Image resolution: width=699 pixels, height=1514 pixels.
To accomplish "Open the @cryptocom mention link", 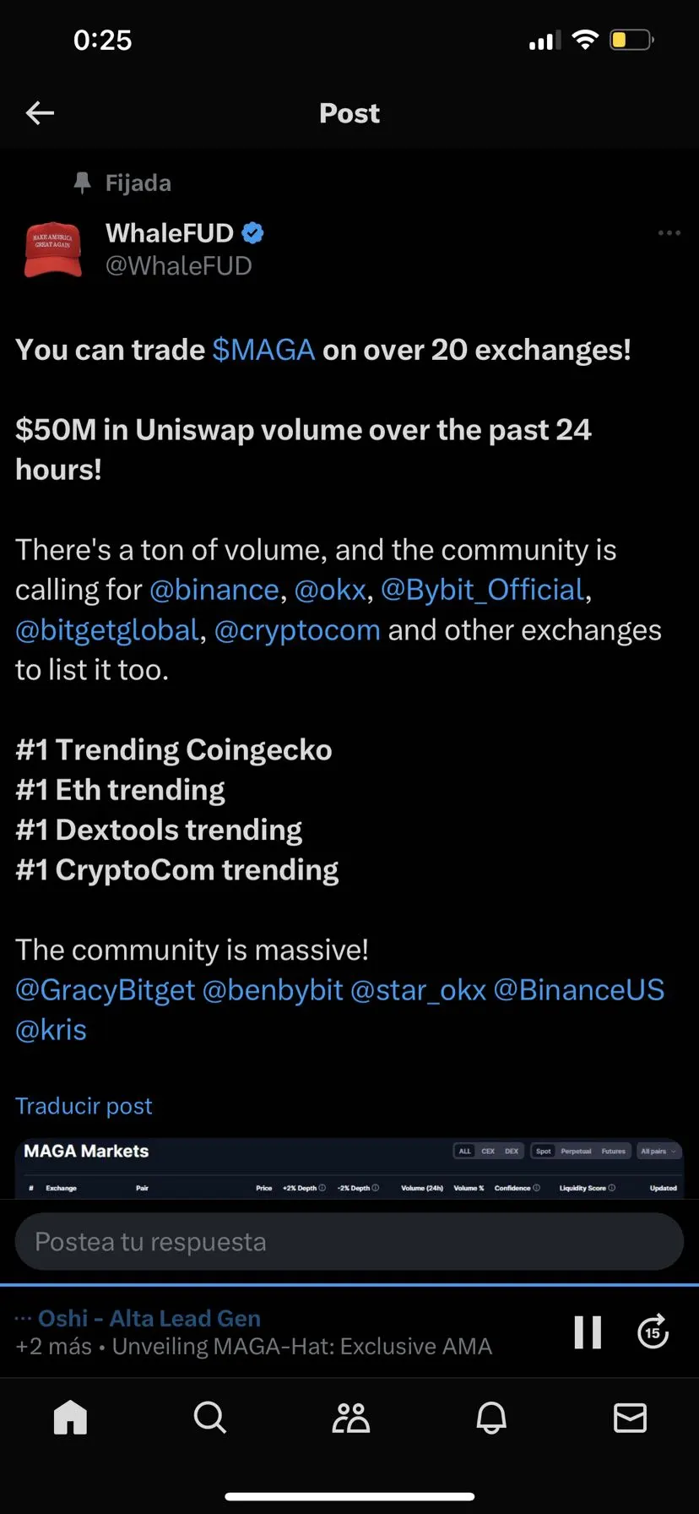I will 297,630.
